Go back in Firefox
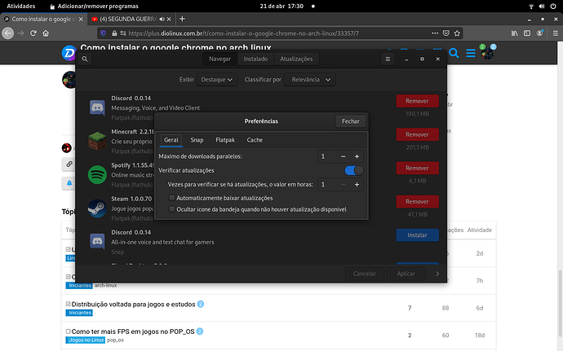Image resolution: width=563 pixels, height=351 pixels. 8,33
